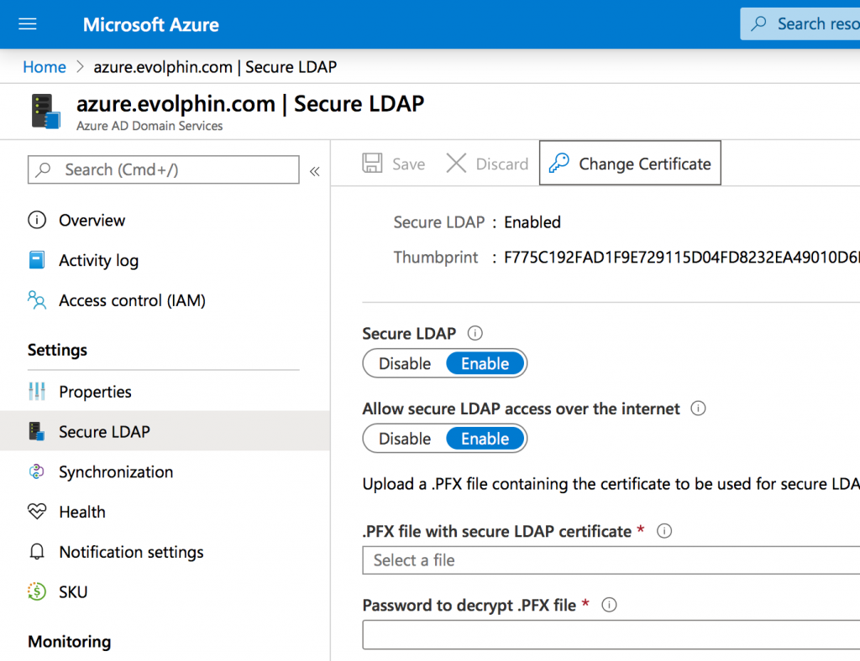860x661 pixels.
Task: Click the PFX password input box
Action: point(611,635)
